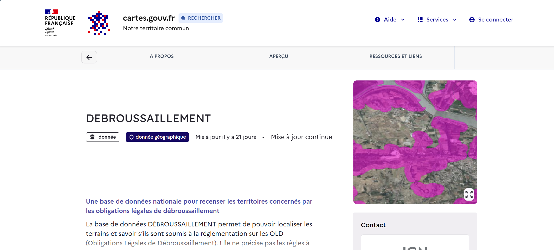Click the Services dropdown chevron

pyautogui.click(x=455, y=20)
